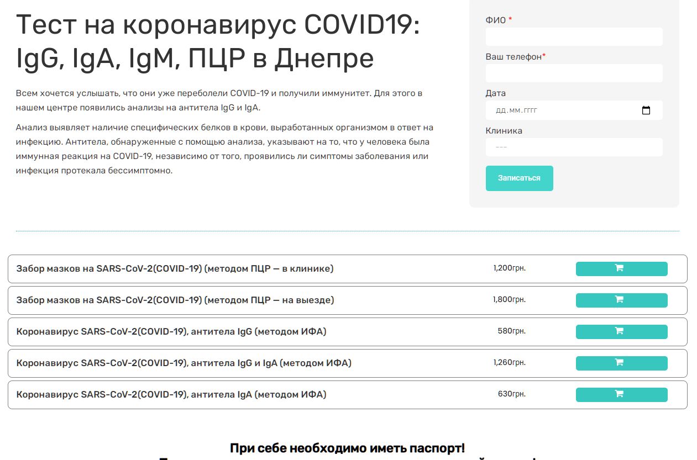This screenshot has height=460, width=697.
Task: Open the Клиника dropdown
Action: point(574,147)
